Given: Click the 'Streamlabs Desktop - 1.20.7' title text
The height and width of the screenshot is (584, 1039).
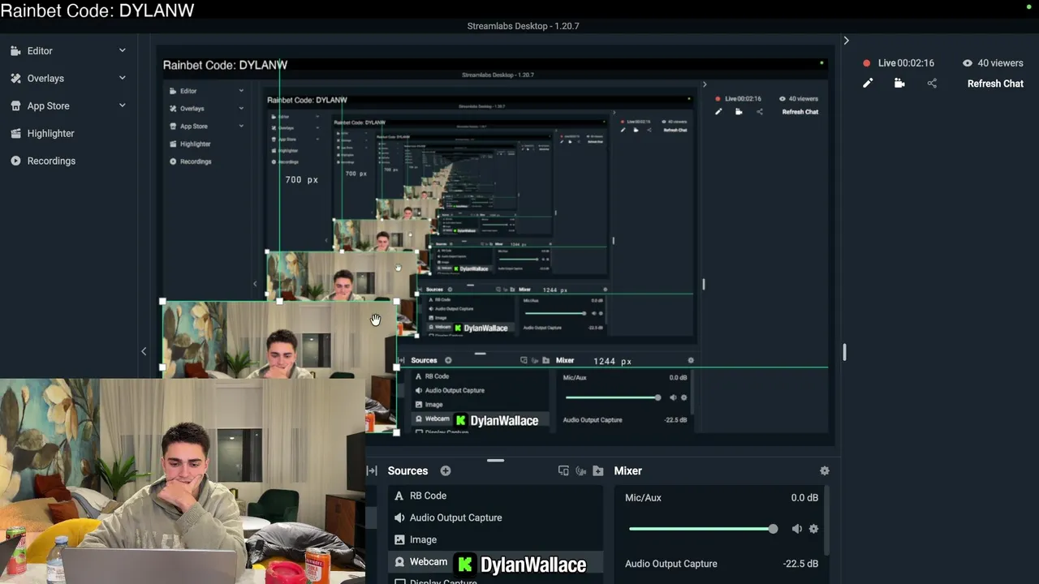Looking at the screenshot, I should coord(523,26).
